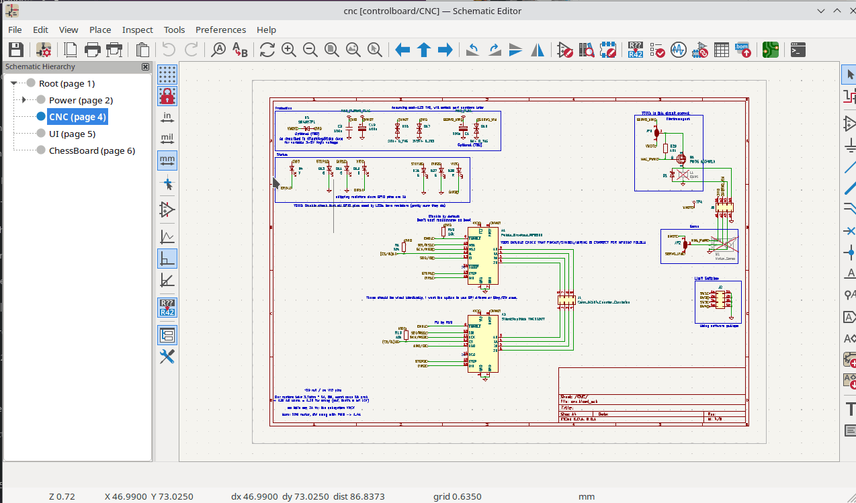Viewport: 856px width, 503px height.
Task: Click the Export BOM icon
Action: coord(742,50)
